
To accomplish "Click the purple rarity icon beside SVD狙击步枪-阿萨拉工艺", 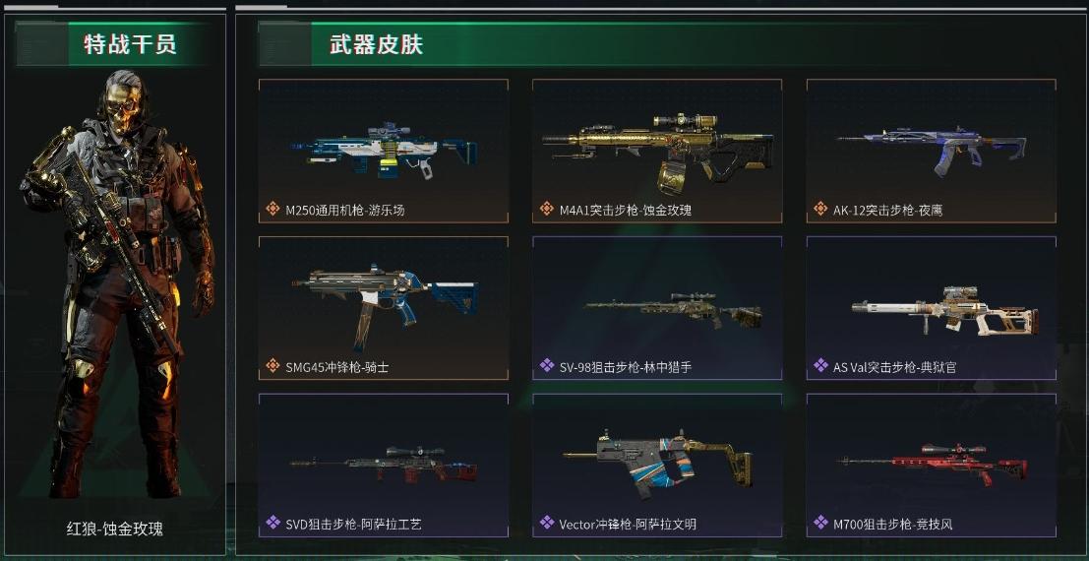I will (x=272, y=522).
